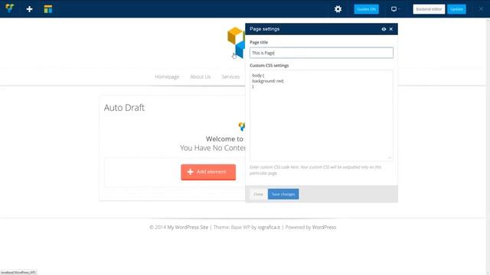Open the responsive preview device dropdown
The image size is (490, 275).
pos(395,9)
